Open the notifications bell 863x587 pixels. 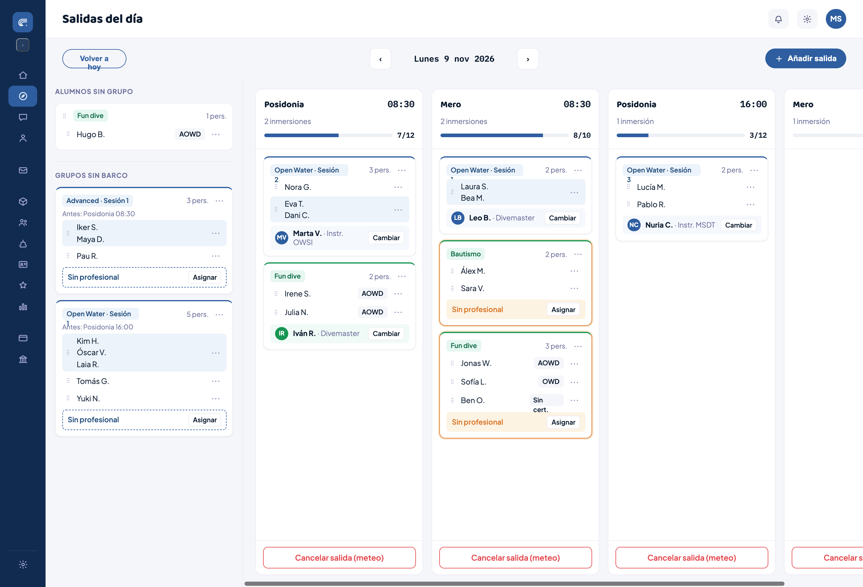pyautogui.click(x=778, y=19)
